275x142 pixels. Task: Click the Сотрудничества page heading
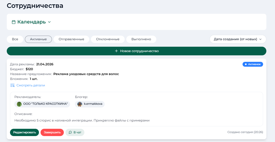[35, 6]
